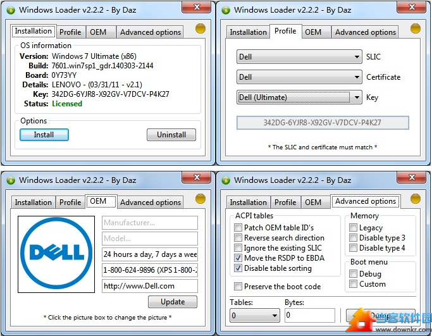Open Advanced options tab in bottom-left OEM window
The height and width of the screenshot is (336, 432).
click(x=151, y=202)
